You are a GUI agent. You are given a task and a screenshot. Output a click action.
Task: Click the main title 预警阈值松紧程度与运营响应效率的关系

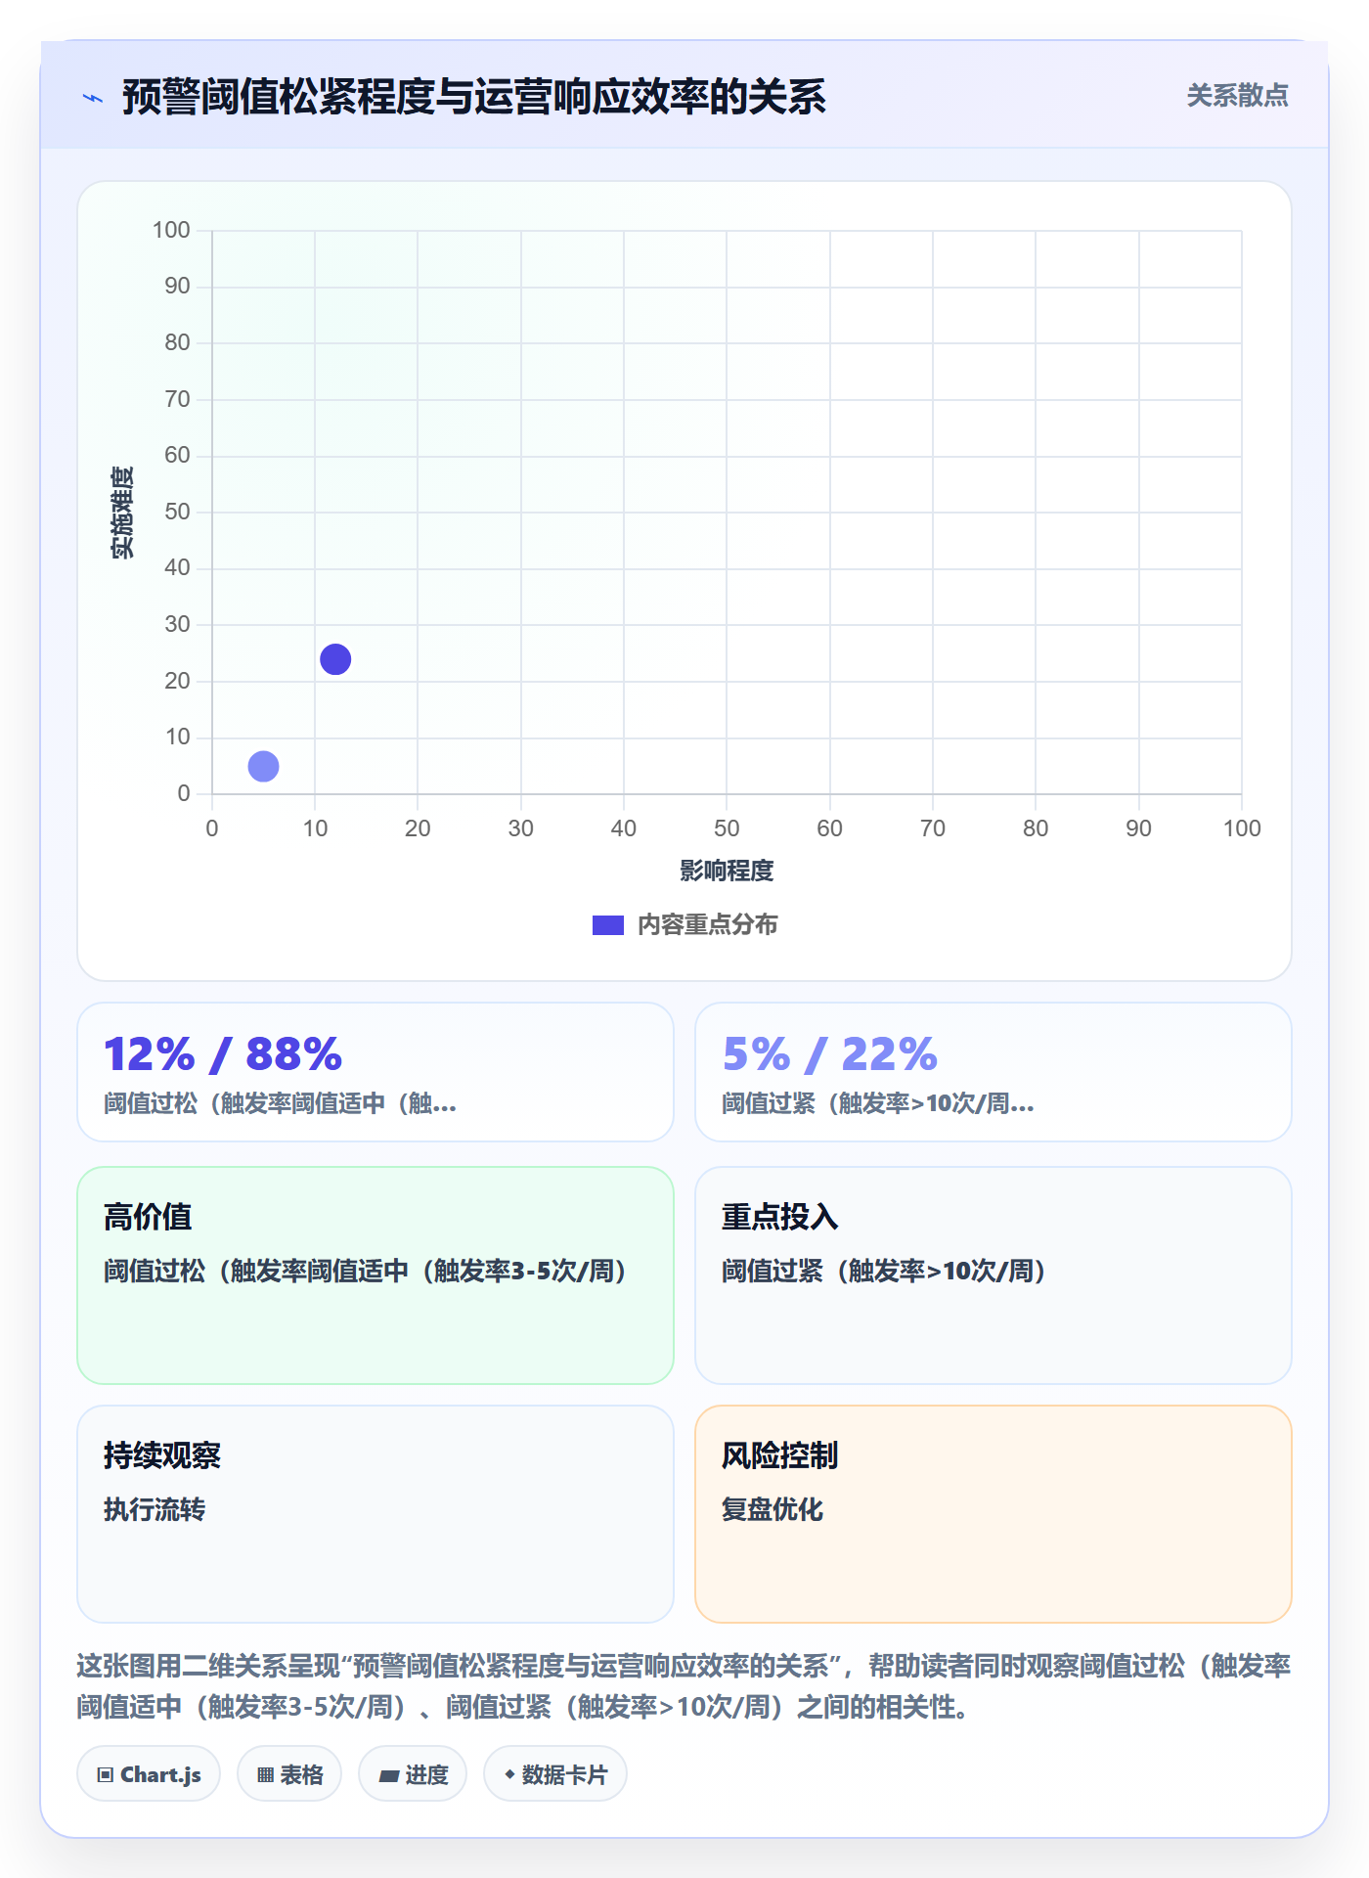tap(474, 97)
